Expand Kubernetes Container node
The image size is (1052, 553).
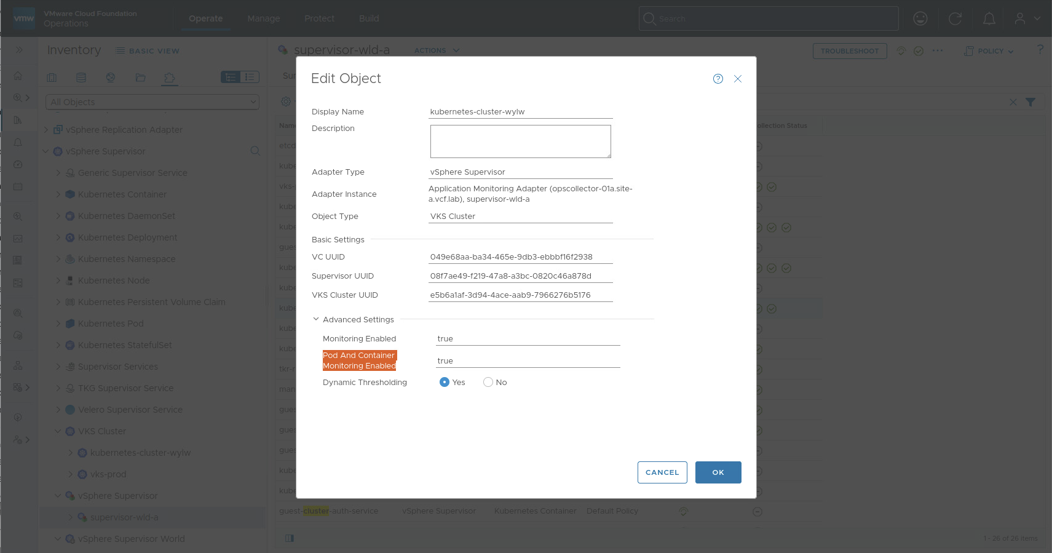(x=58, y=194)
